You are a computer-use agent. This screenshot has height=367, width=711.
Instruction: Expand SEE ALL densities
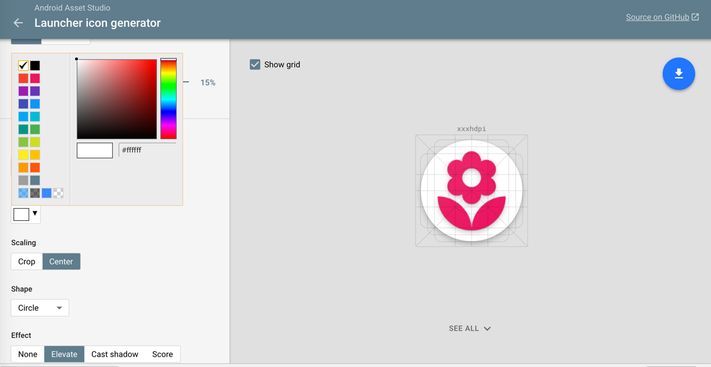pos(469,329)
